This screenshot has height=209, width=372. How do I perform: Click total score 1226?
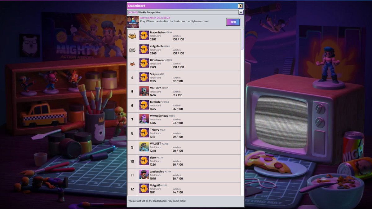point(153,165)
